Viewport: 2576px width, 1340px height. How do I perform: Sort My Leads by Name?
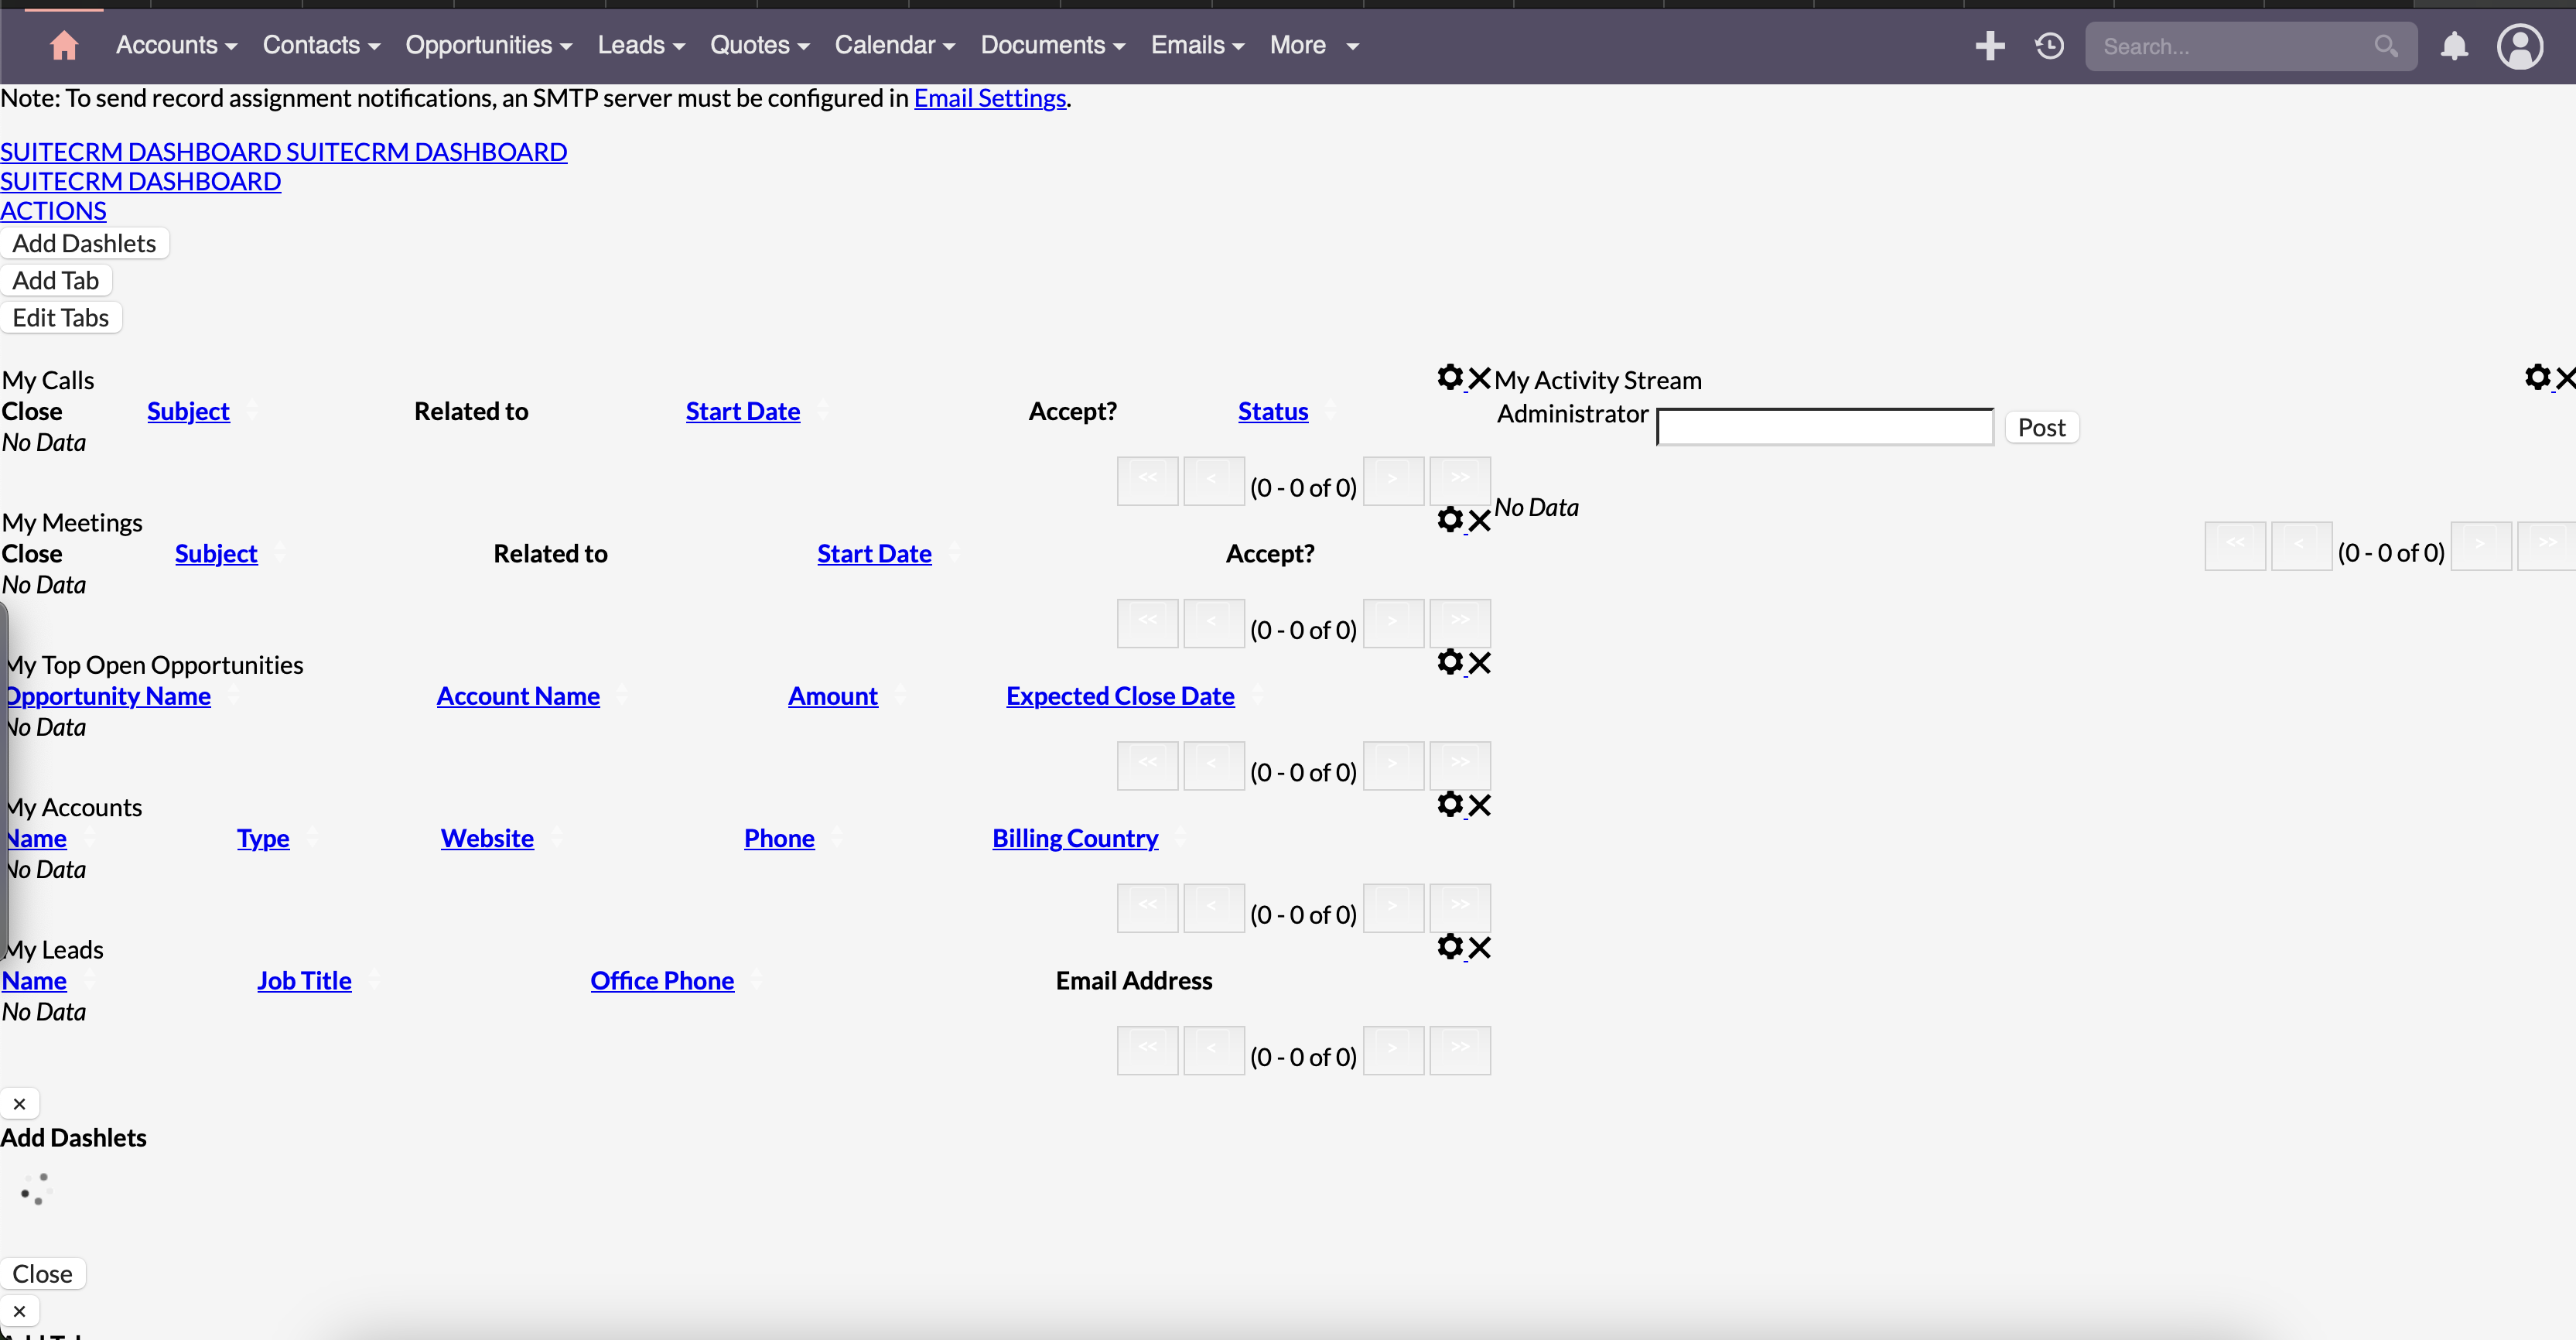pos(34,980)
